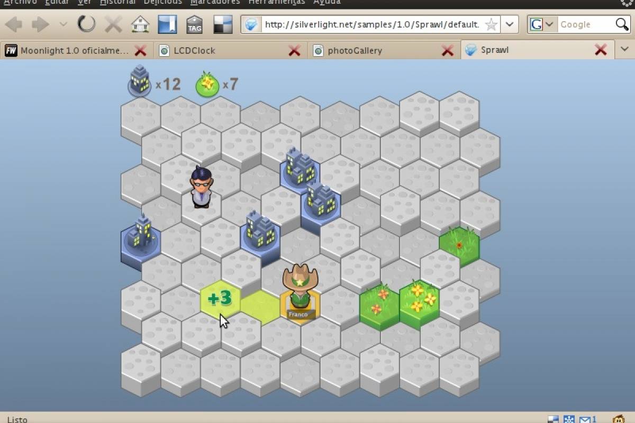Click the Greasemonkey monkey icon in status bar
Image resolution: width=635 pixels, height=423 pixels.
[619, 419]
